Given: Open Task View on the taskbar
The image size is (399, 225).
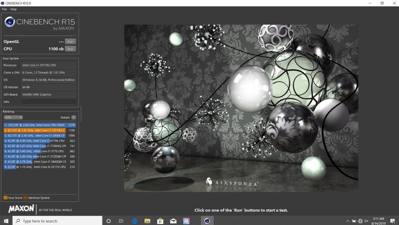Looking at the screenshot, I should pyautogui.click(x=121, y=221).
